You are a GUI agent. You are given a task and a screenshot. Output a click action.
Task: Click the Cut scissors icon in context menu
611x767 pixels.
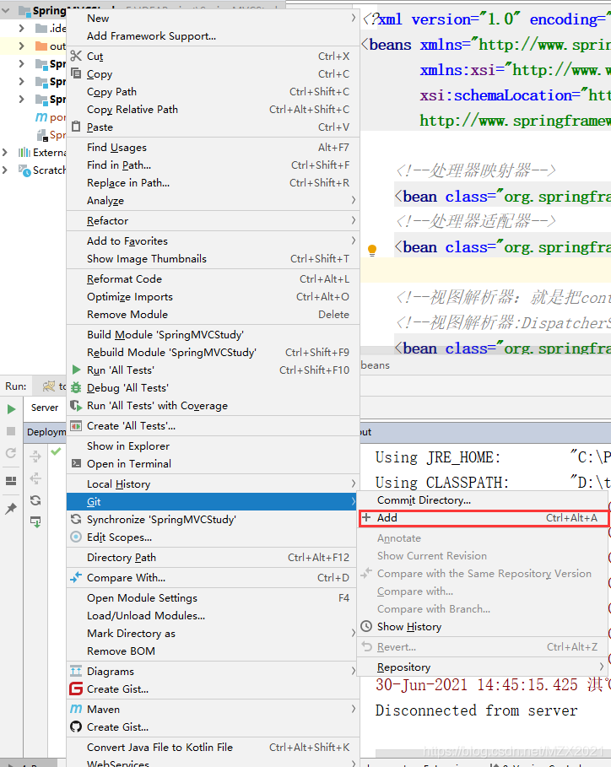click(x=76, y=56)
